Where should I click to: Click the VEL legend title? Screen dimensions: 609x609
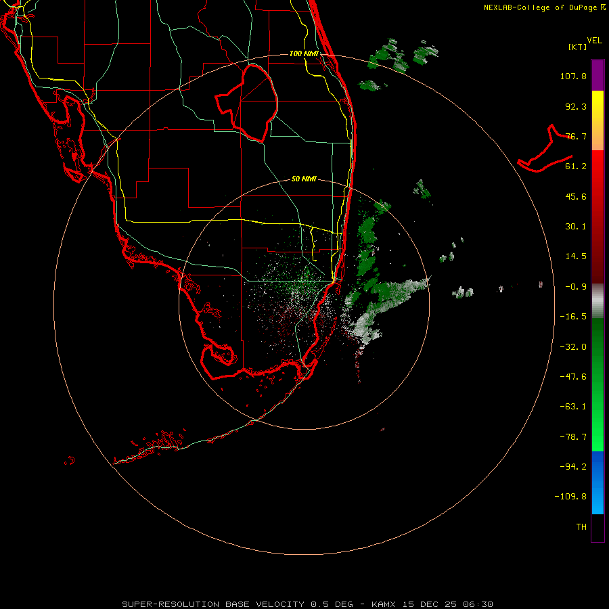(594, 41)
